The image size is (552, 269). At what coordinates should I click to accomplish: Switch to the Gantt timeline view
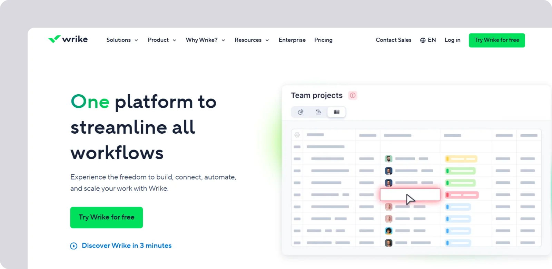tap(318, 112)
